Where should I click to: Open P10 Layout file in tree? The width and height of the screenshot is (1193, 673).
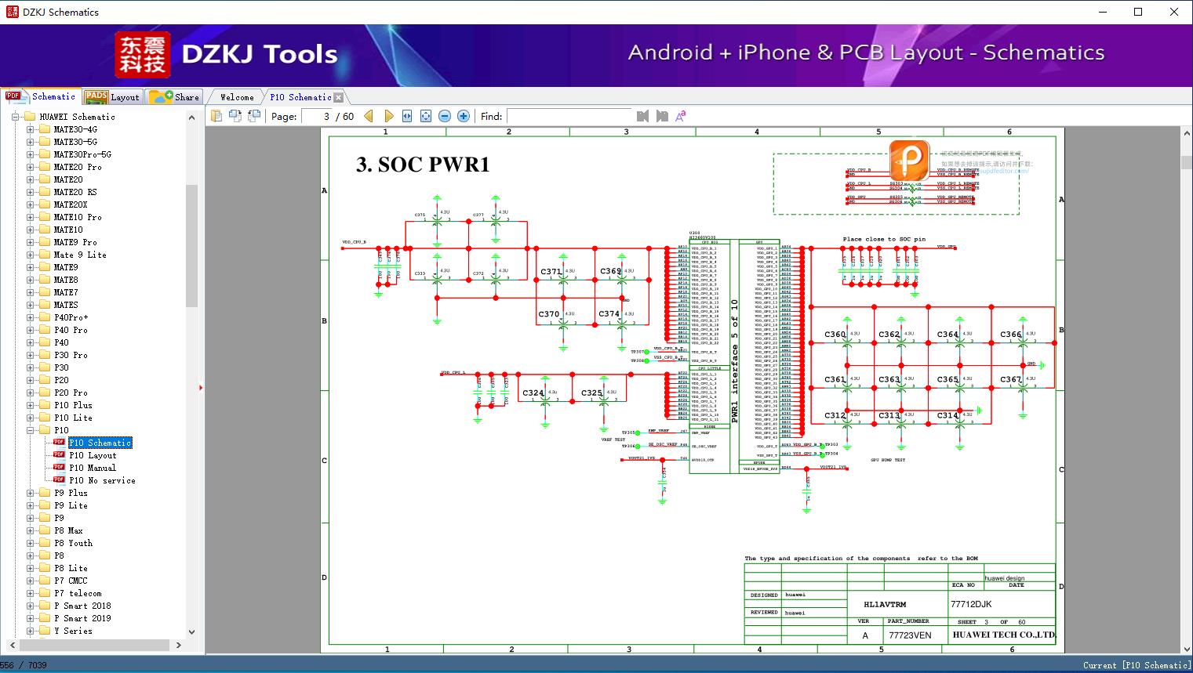(93, 455)
